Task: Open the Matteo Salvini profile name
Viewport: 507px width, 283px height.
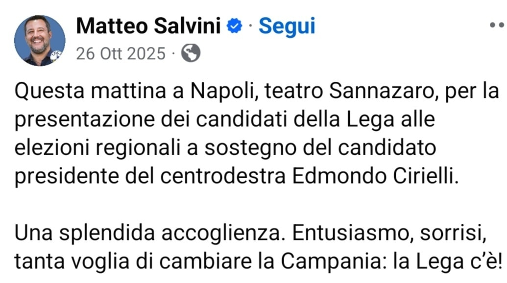Action: [148, 26]
